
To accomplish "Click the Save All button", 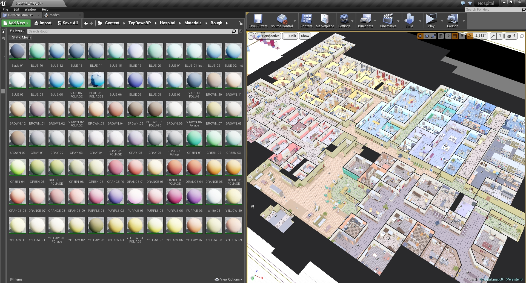I will [x=68, y=23].
